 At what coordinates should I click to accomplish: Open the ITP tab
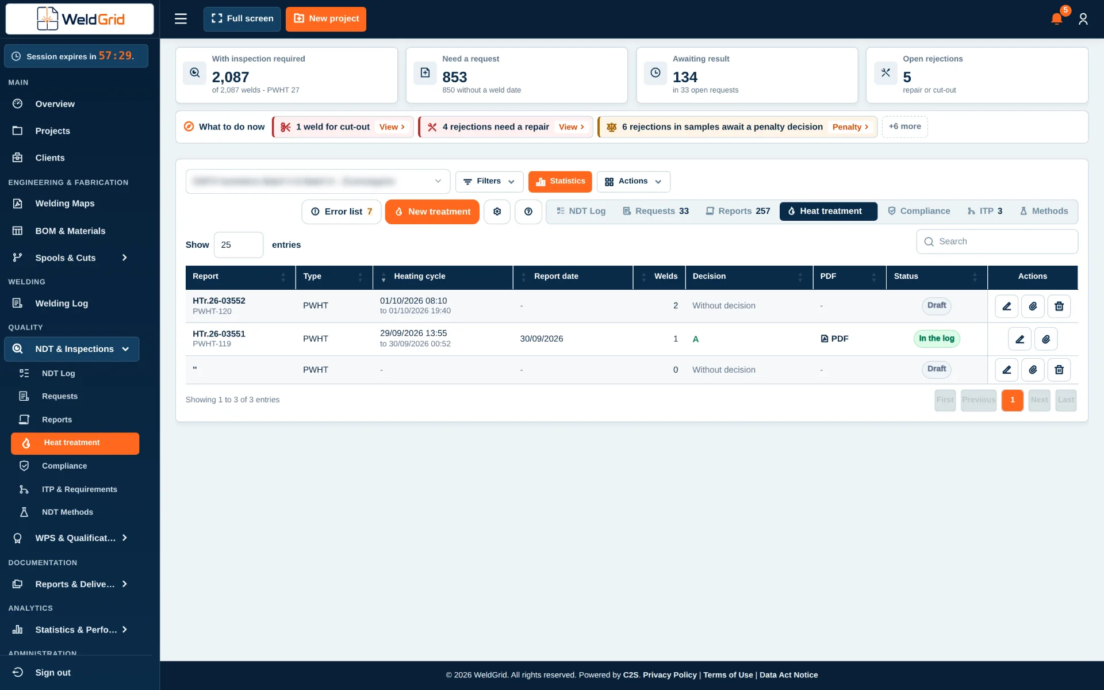click(x=985, y=211)
